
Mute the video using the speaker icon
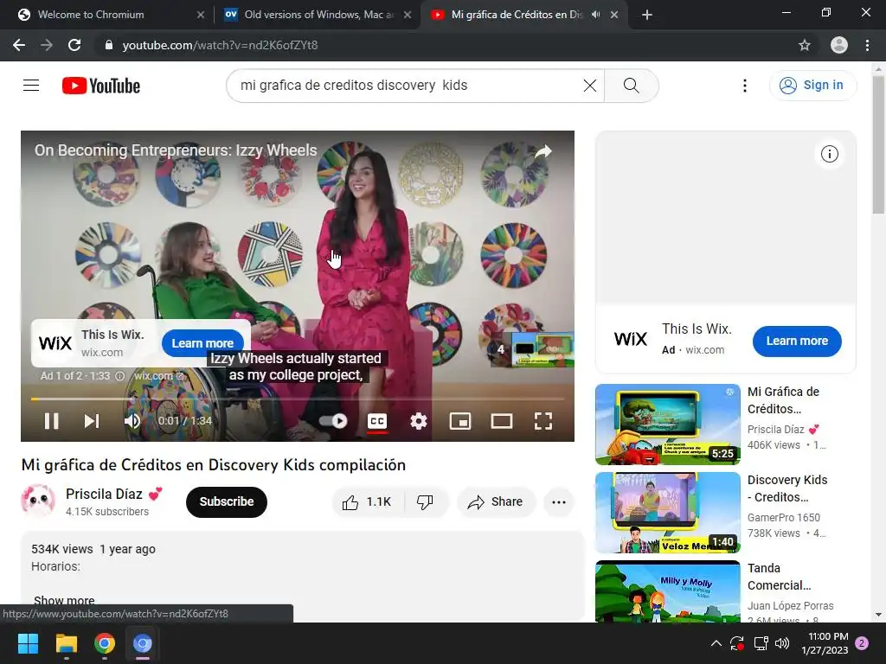tap(132, 421)
